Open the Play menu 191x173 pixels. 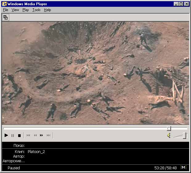tap(26, 10)
